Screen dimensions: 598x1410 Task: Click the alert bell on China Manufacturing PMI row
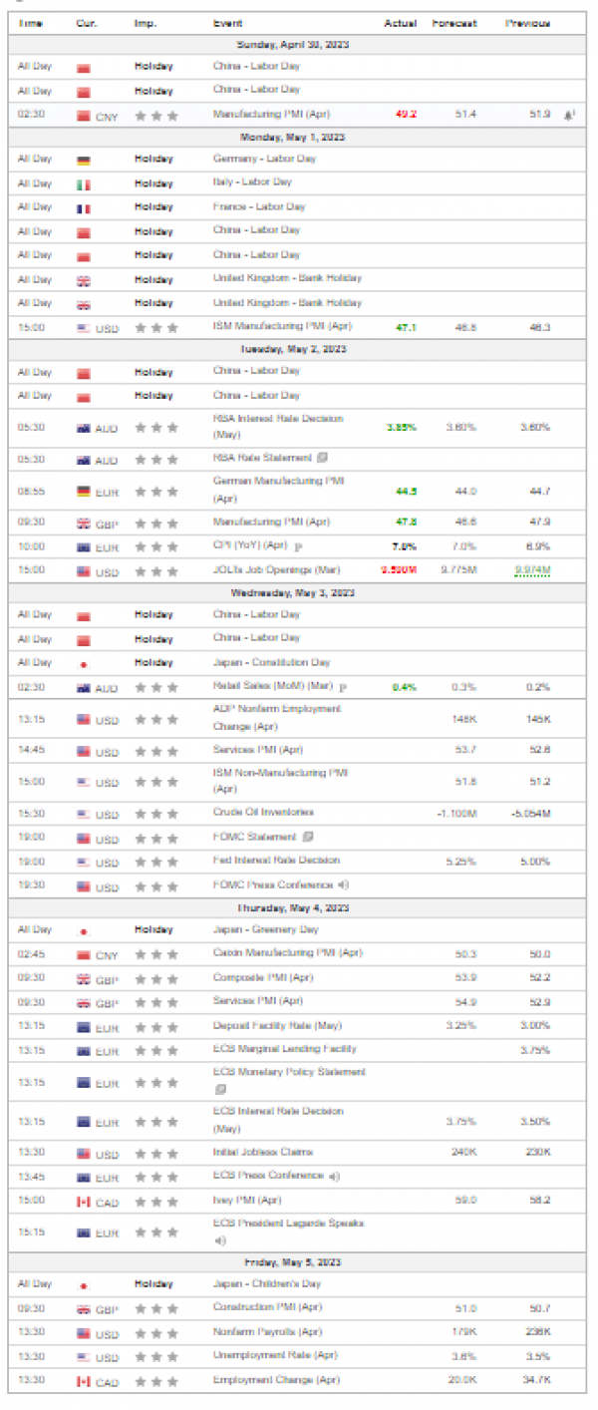pos(568,115)
